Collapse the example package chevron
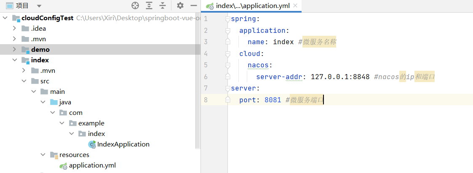Viewport: 473px width, 173px height. click(62, 123)
